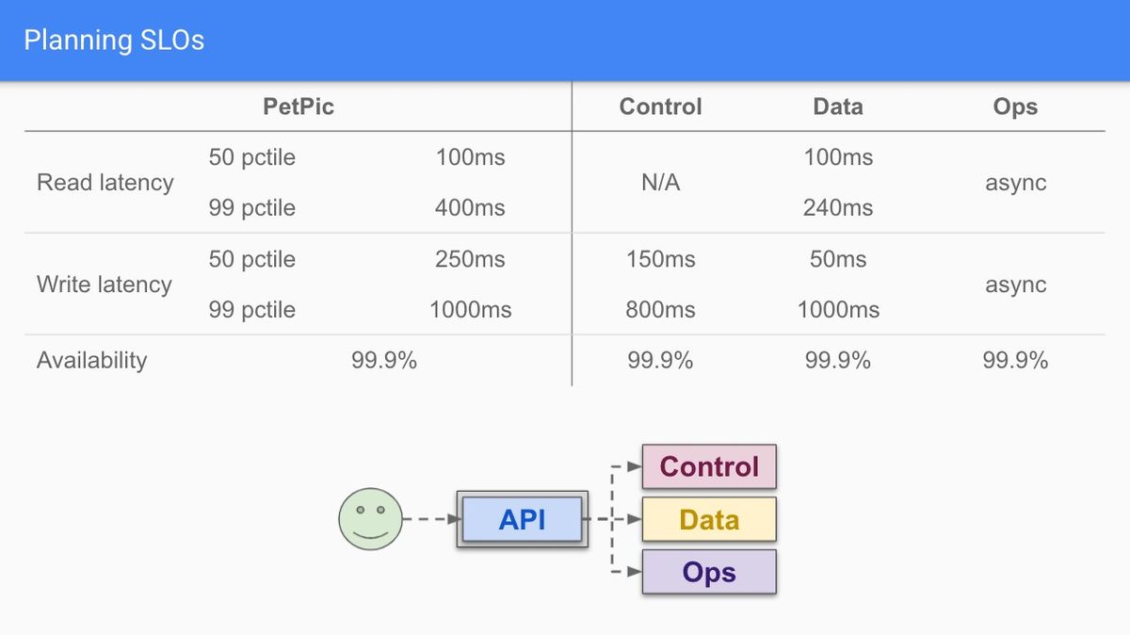Image resolution: width=1130 pixels, height=635 pixels.
Task: Click the Planning SLOs slide title
Action: [x=114, y=41]
